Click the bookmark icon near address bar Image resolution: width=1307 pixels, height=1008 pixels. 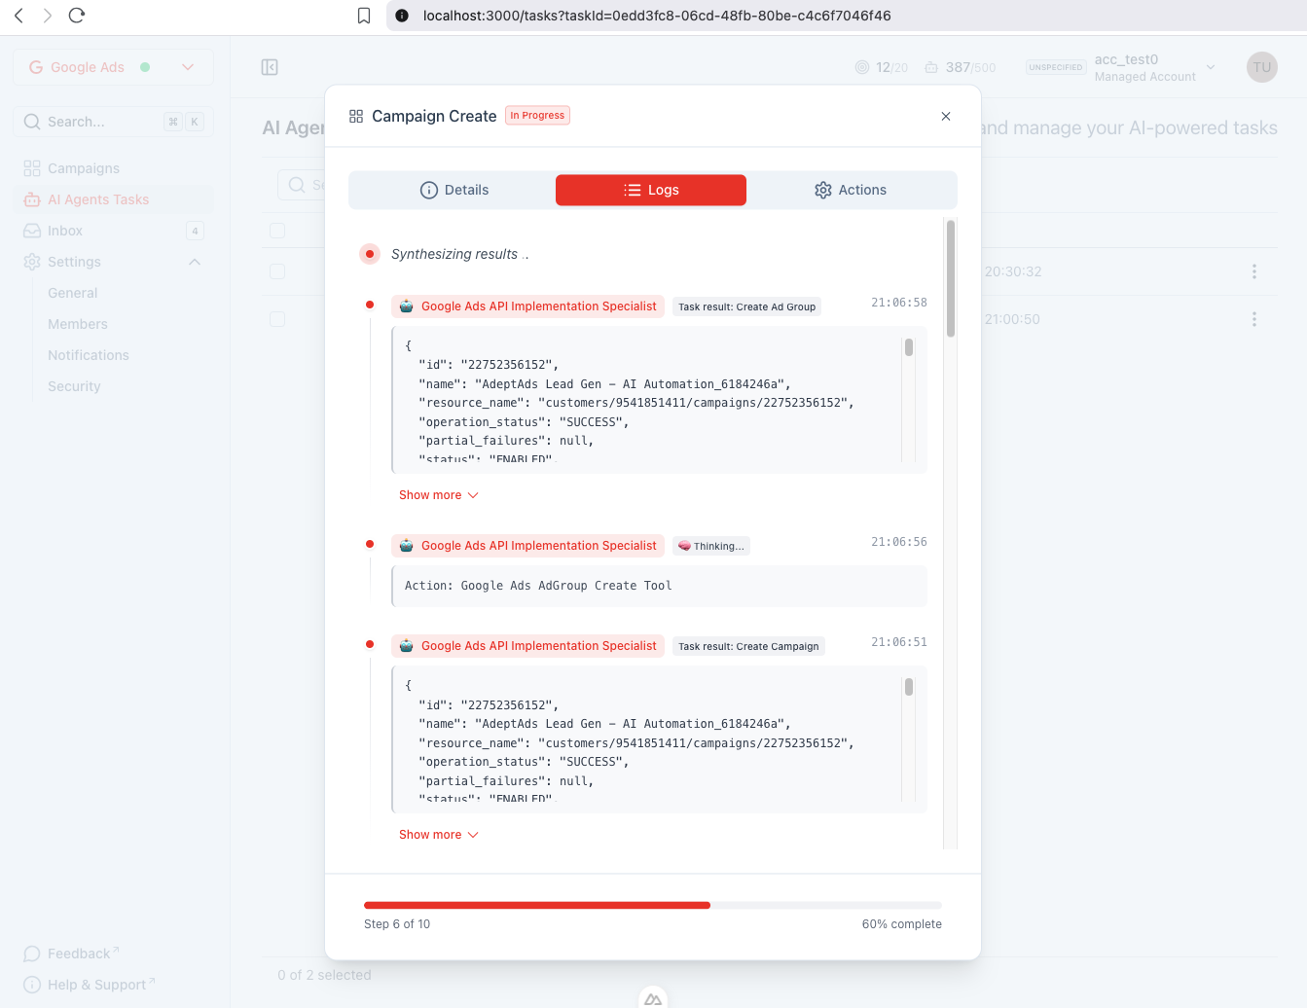coord(364,16)
